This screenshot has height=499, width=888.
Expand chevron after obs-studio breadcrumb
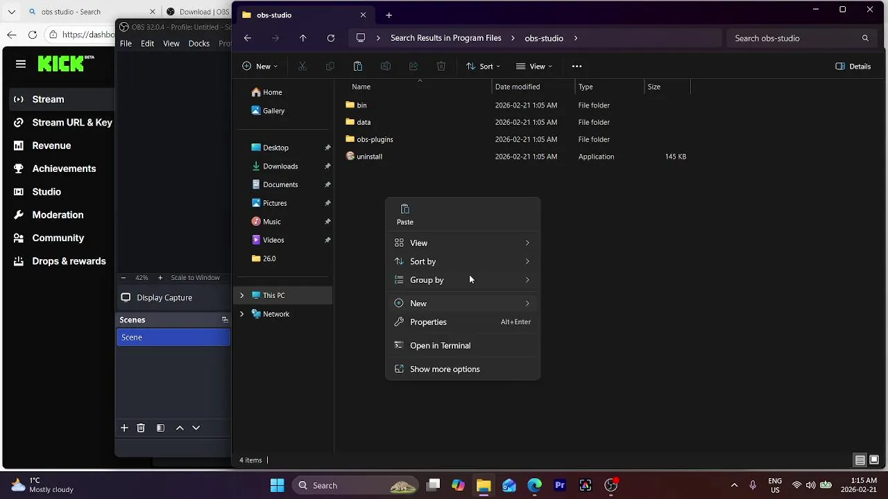pyautogui.click(x=576, y=38)
